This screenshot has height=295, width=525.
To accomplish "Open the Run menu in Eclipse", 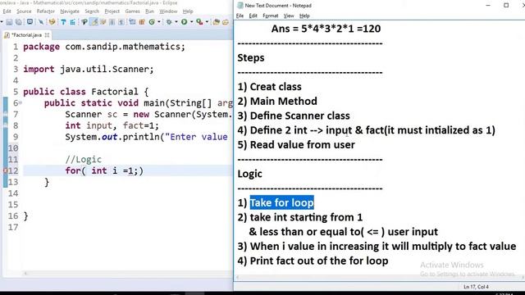I will click(149, 11).
